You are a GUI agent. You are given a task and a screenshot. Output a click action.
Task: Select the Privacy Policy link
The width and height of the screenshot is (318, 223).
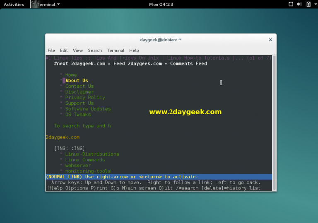[x=85, y=98]
